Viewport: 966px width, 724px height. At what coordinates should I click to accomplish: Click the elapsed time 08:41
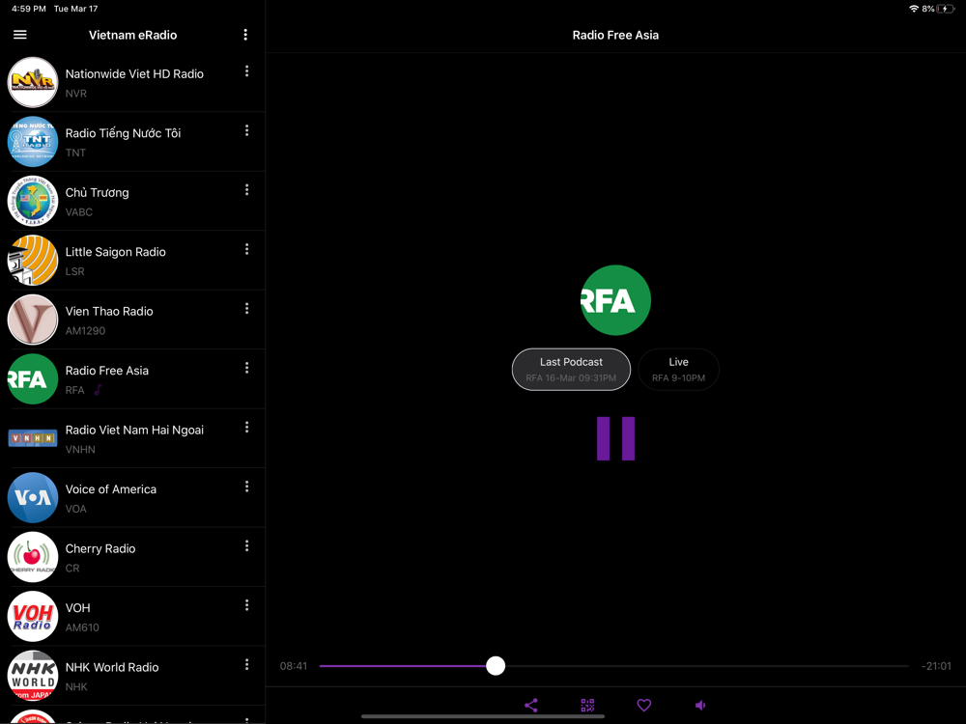[294, 665]
